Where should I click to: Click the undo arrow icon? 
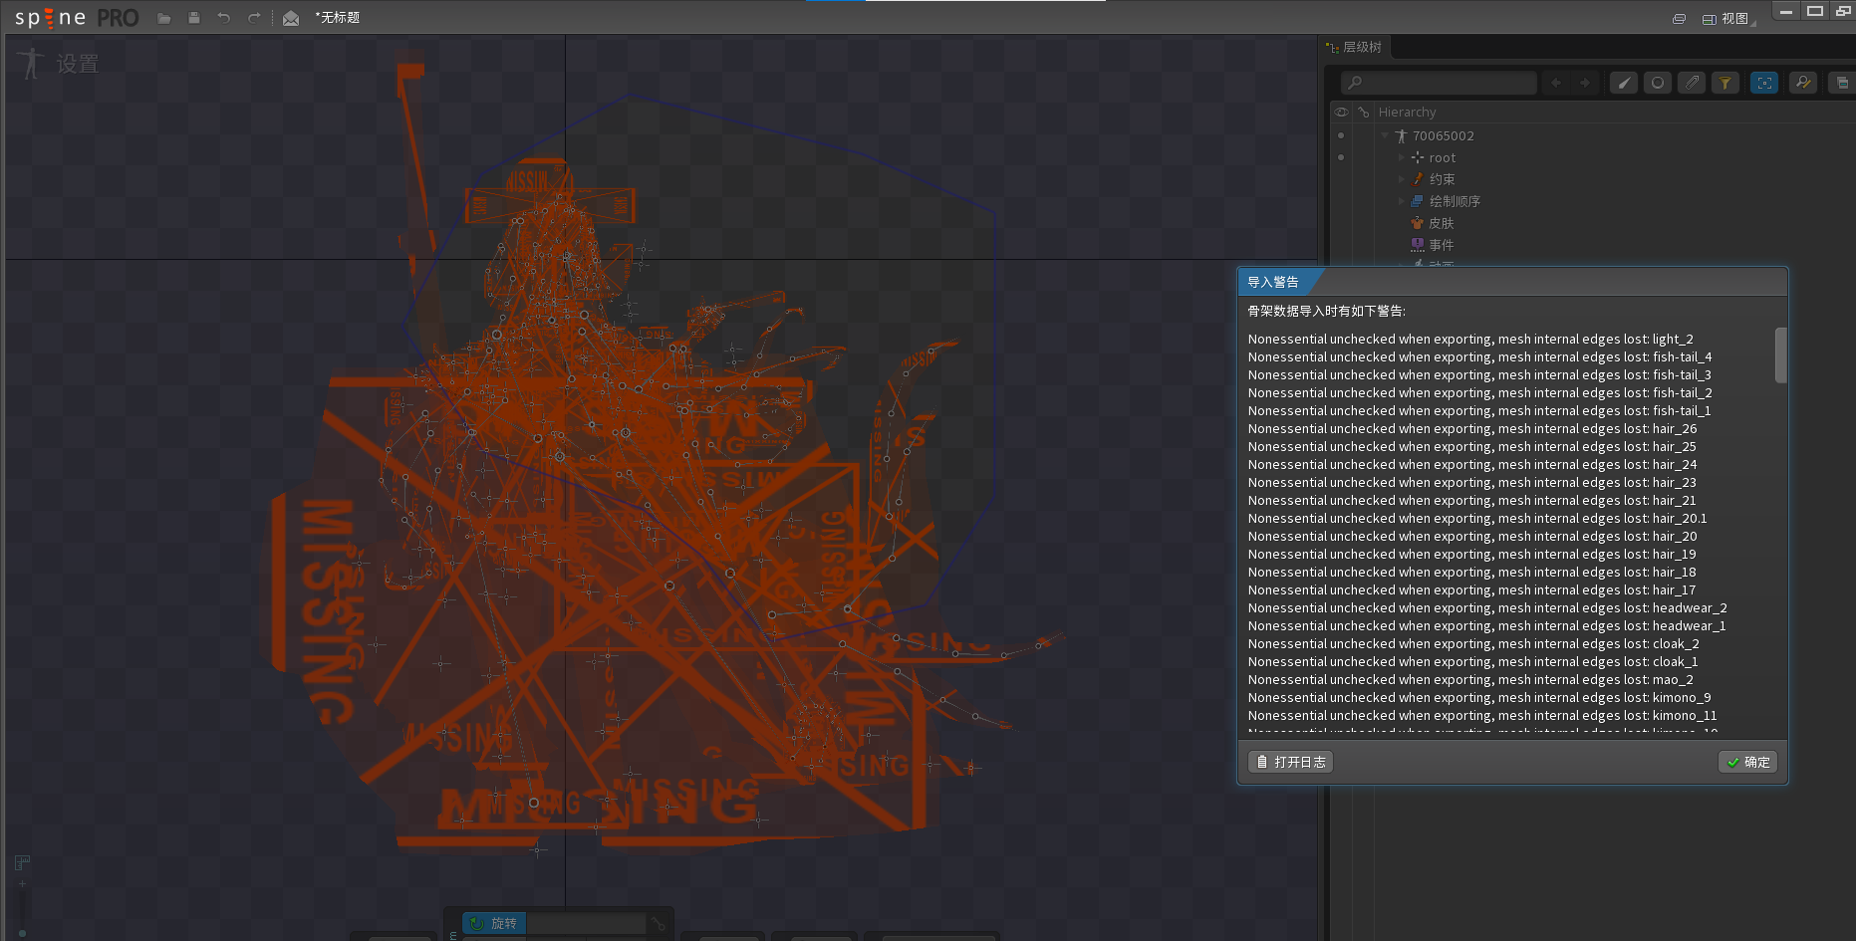pyautogui.click(x=224, y=18)
